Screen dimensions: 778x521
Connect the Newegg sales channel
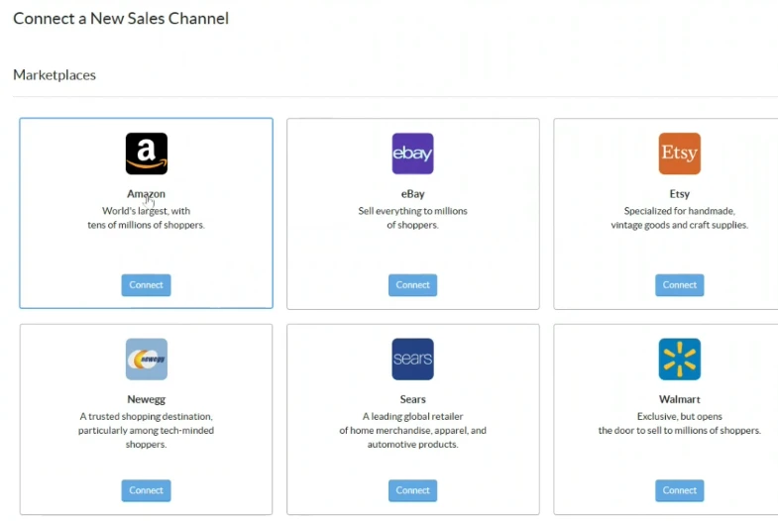(x=147, y=490)
